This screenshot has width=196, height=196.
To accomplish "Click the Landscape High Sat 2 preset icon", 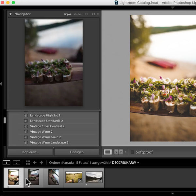I will 26,115.
